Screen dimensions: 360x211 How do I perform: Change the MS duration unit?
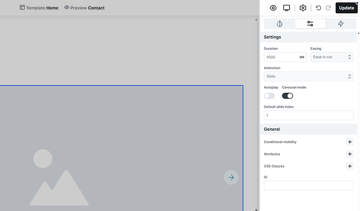(x=302, y=57)
